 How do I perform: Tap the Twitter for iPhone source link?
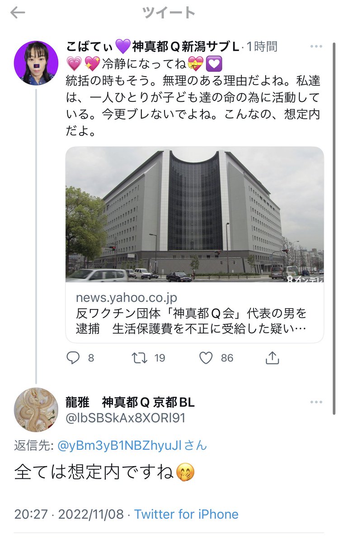point(186,514)
